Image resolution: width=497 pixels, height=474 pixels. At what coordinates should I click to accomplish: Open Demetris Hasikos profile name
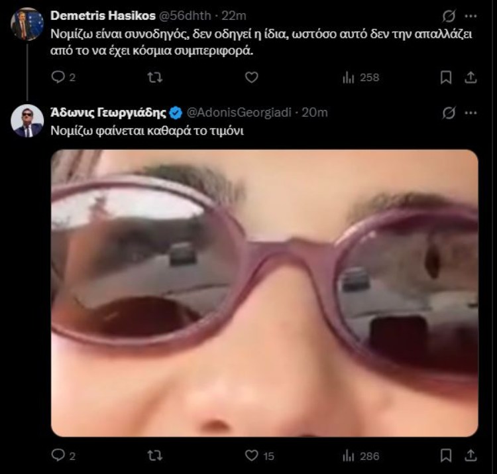tap(103, 15)
